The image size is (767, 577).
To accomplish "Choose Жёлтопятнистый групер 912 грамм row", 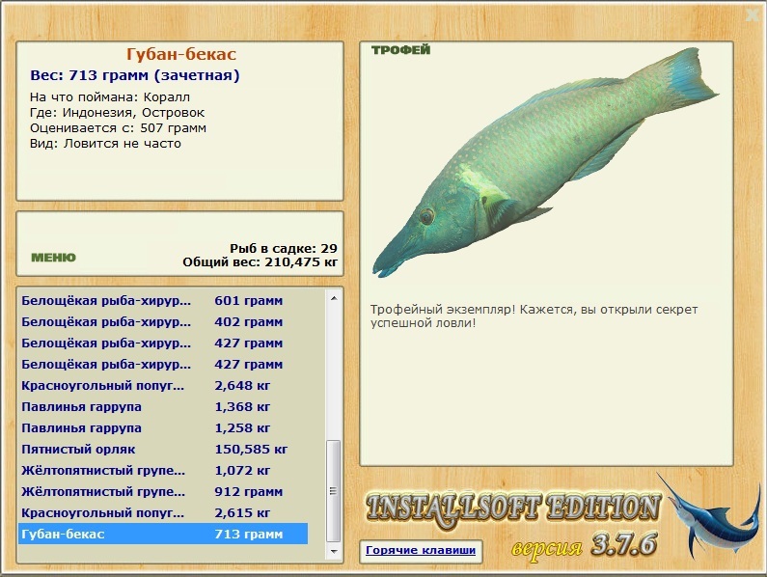I will click(x=163, y=491).
